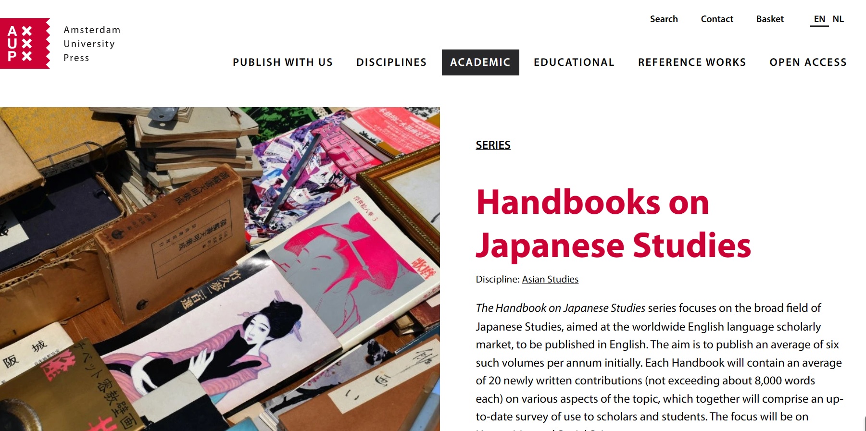Click the SERIES breadcrumb link
Screen dimensions: 866x431
tap(493, 145)
